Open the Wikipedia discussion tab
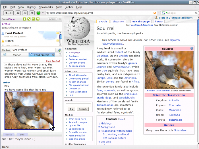 118,22
